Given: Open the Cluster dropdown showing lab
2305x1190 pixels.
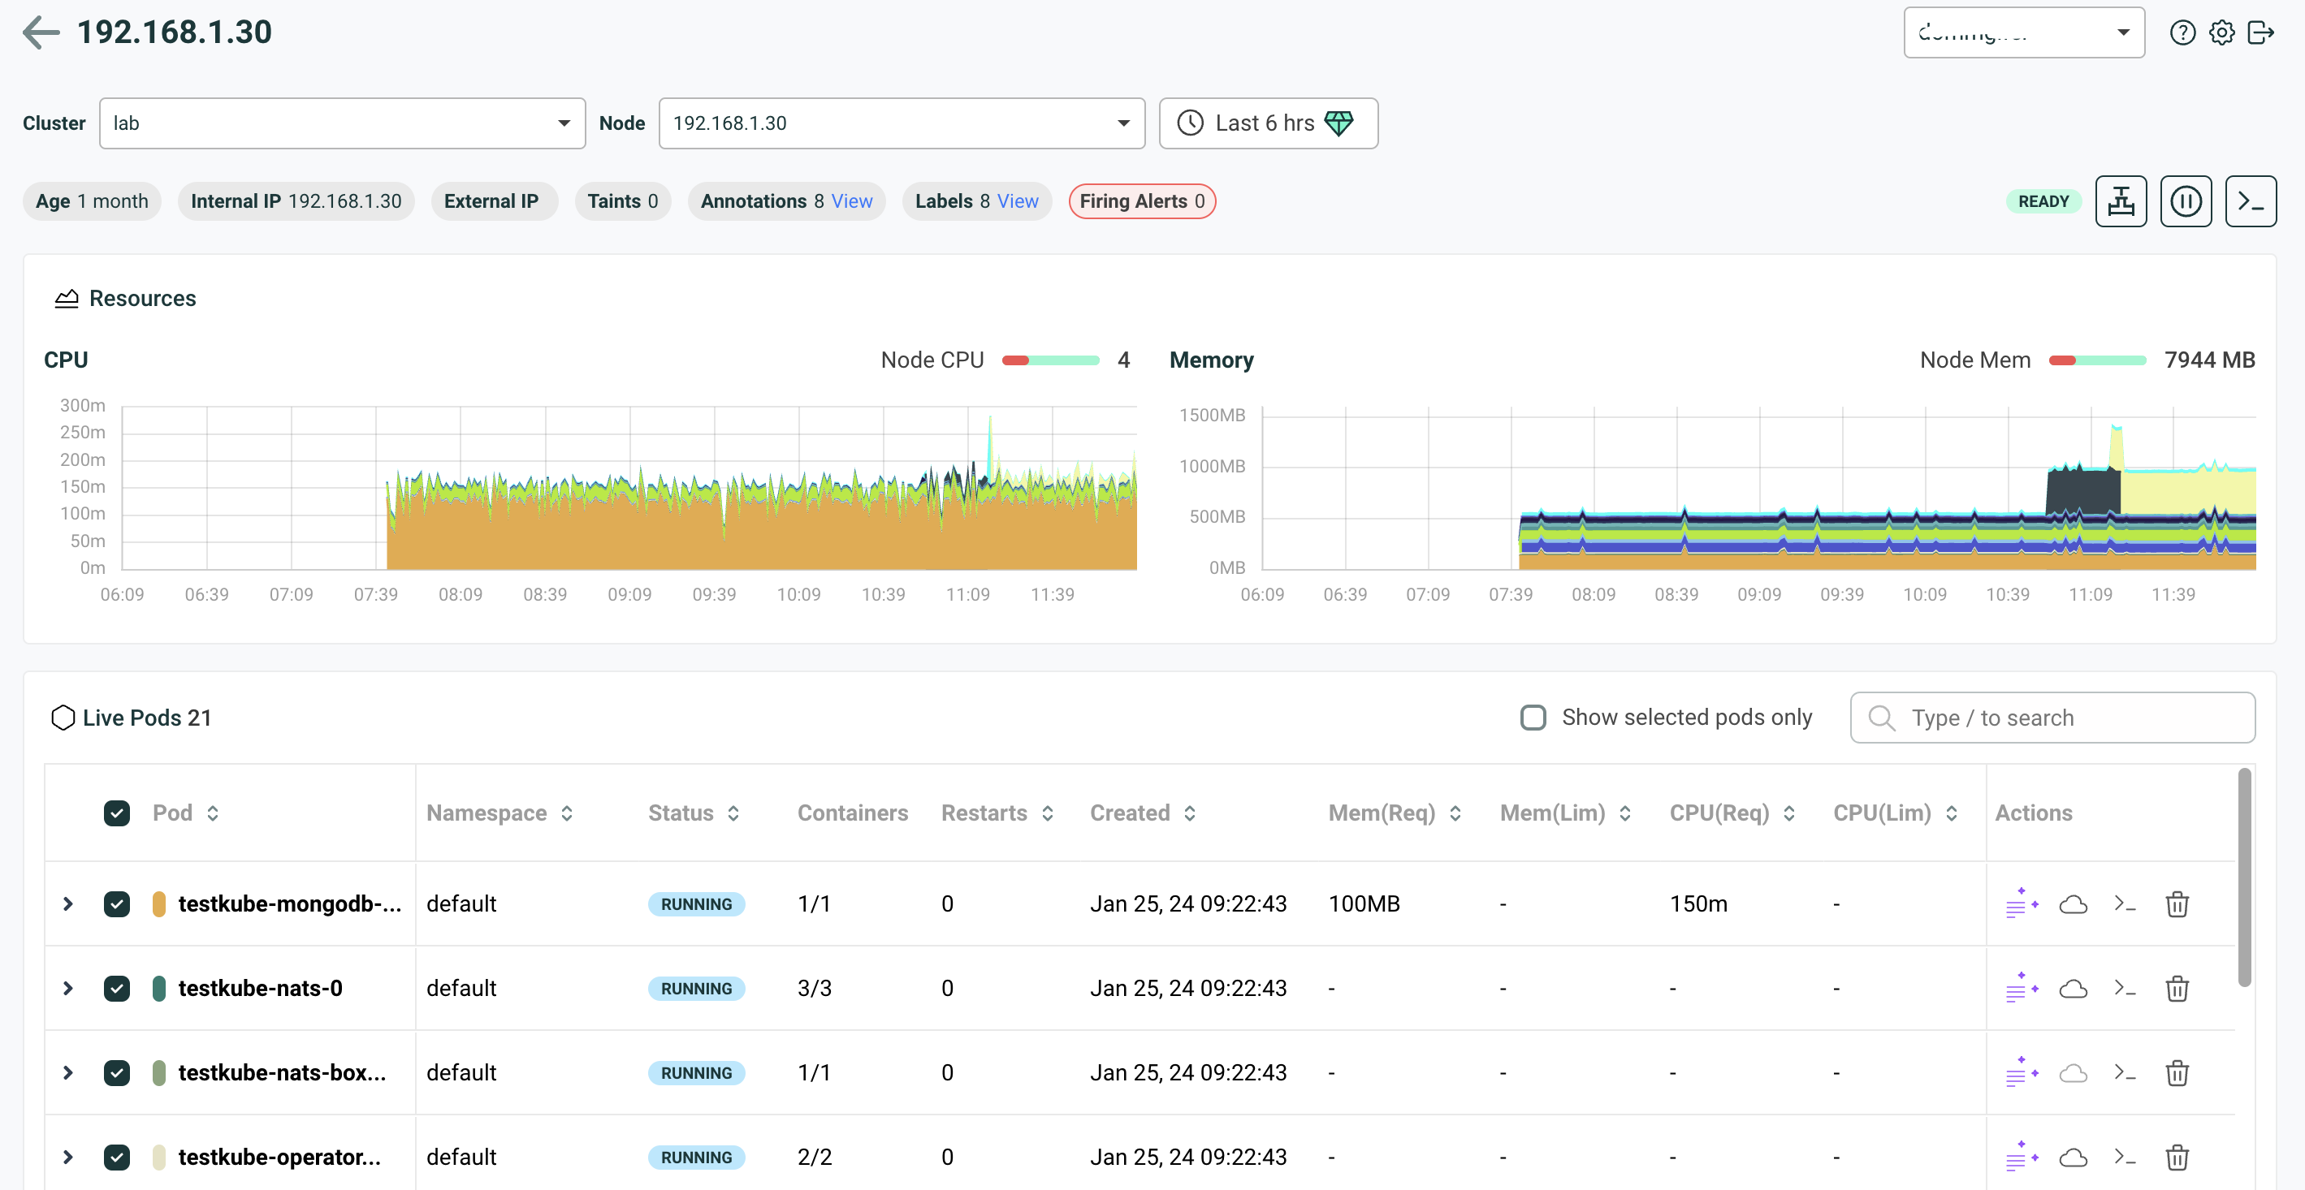Looking at the screenshot, I should [342, 123].
